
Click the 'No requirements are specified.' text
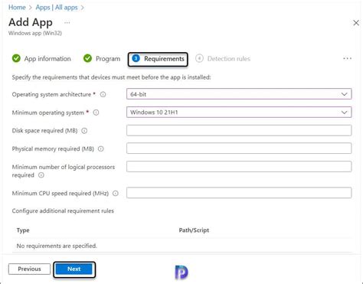(57, 246)
